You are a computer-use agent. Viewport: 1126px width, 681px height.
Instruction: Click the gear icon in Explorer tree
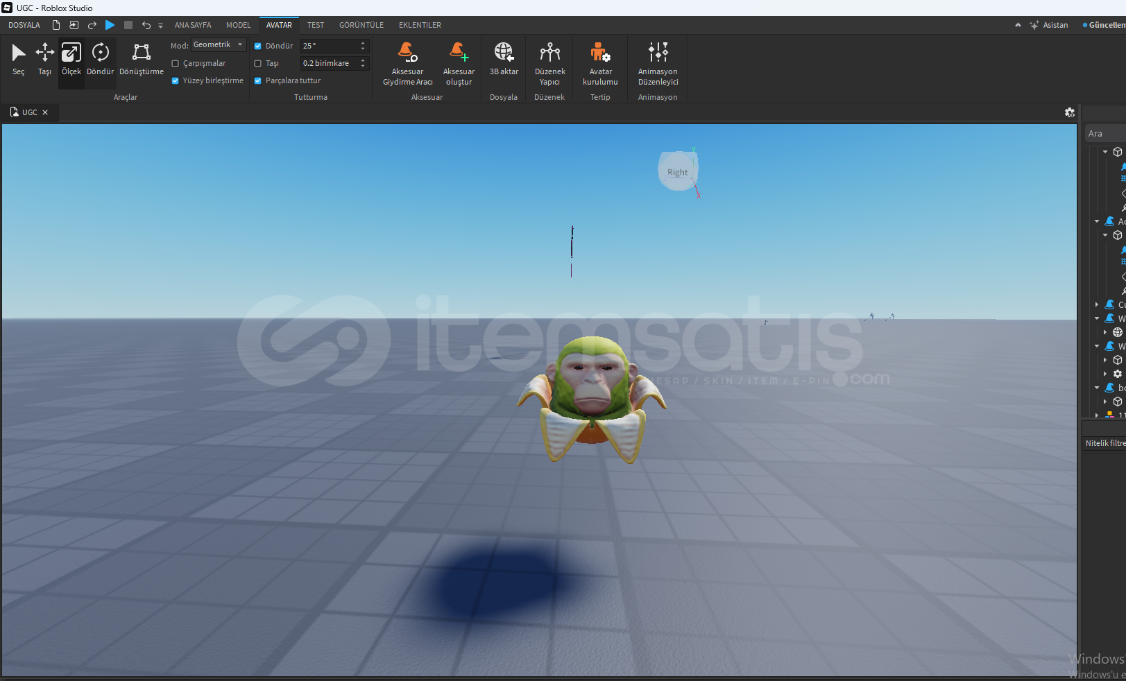(1118, 374)
